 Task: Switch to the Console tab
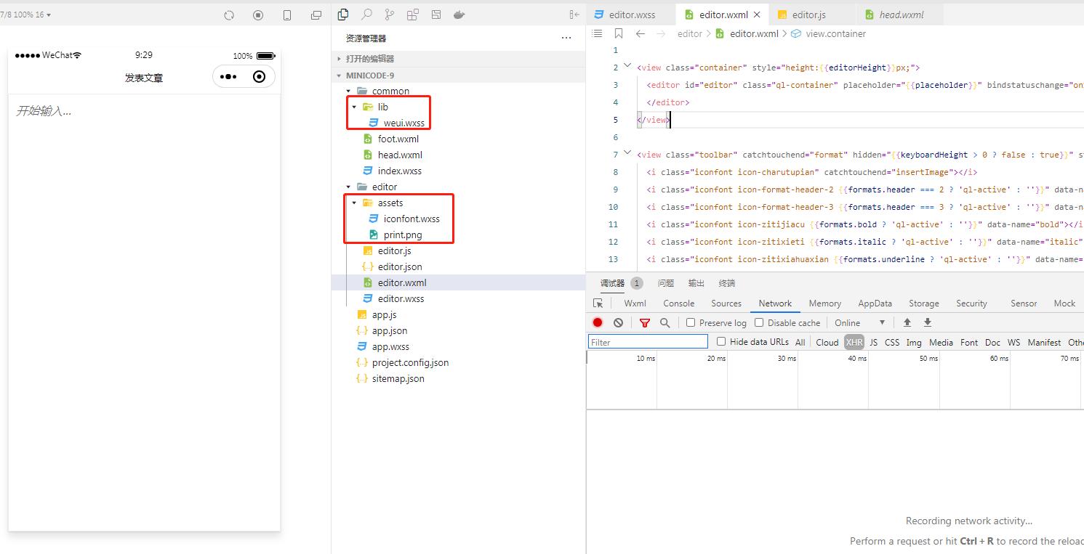678,304
